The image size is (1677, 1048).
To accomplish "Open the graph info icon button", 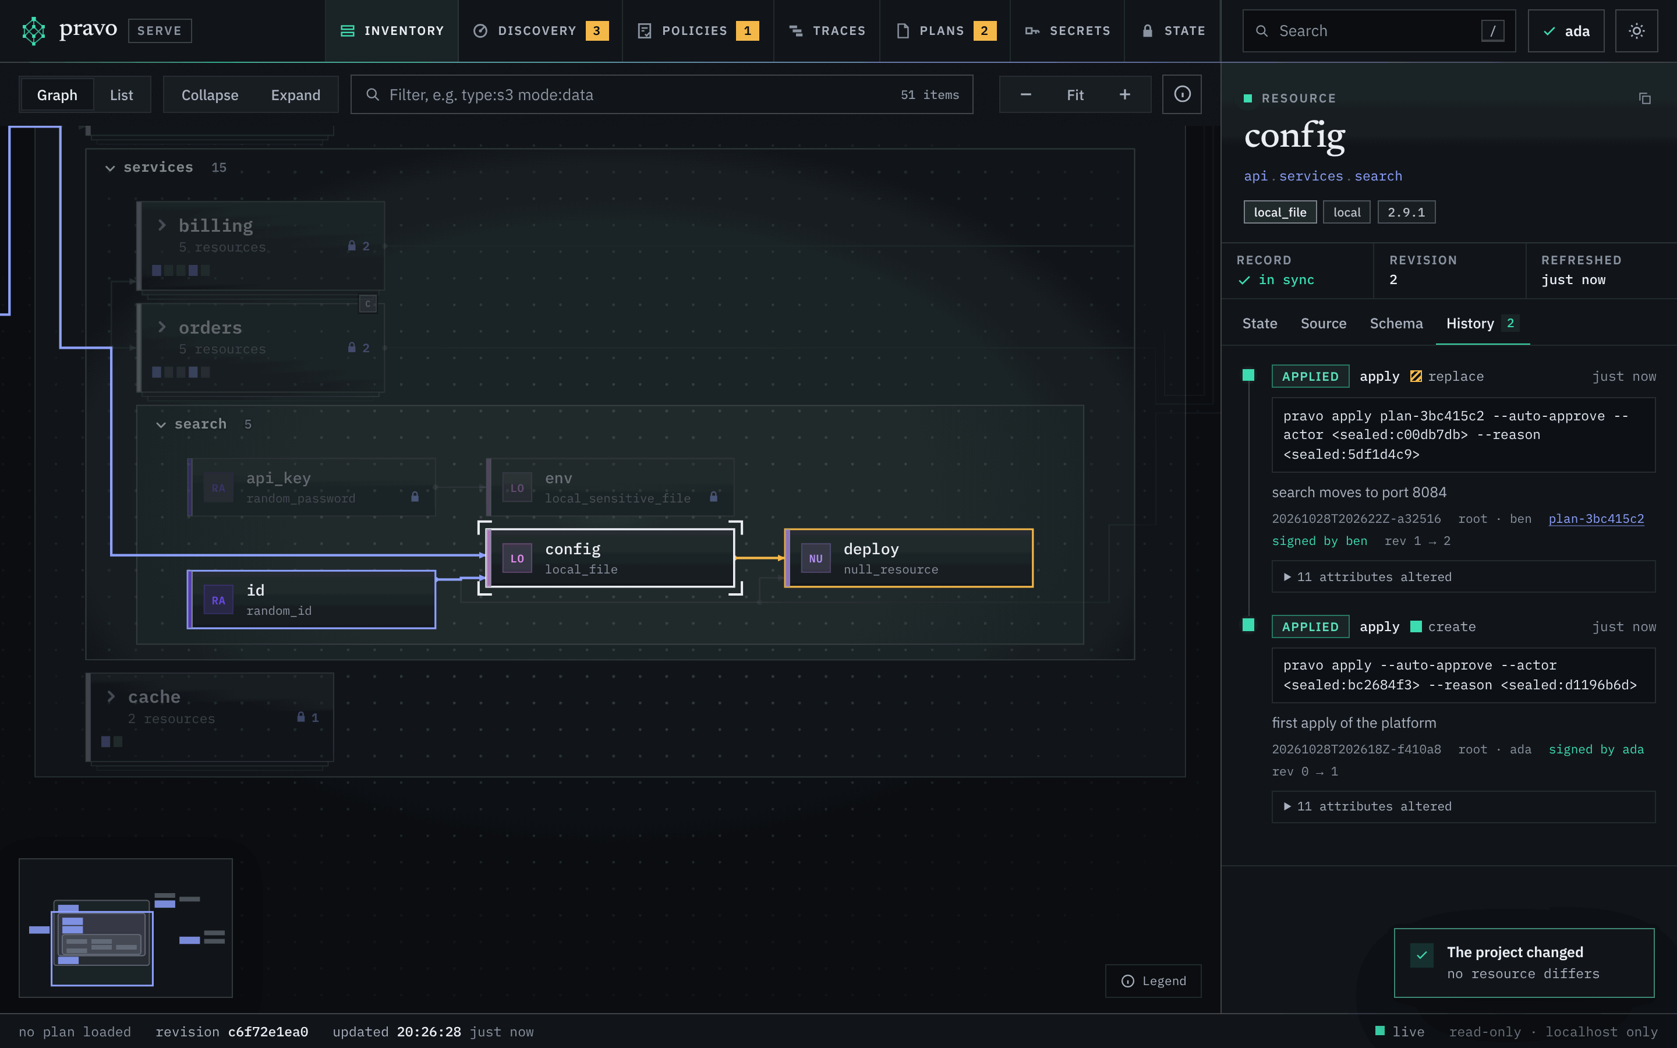I will pos(1181,94).
